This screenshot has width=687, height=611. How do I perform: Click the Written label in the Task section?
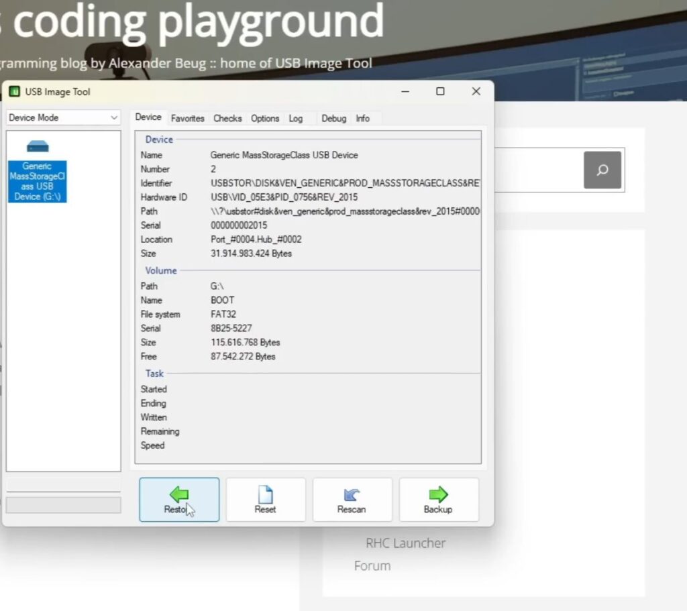coord(154,417)
